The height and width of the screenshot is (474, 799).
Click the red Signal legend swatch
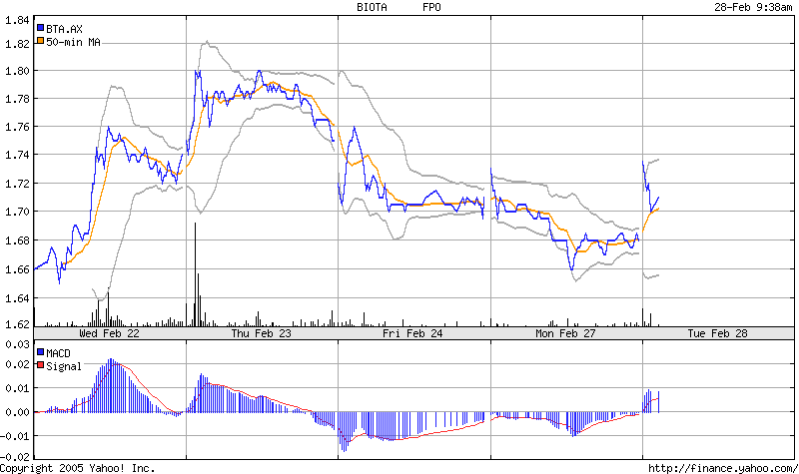coord(40,365)
